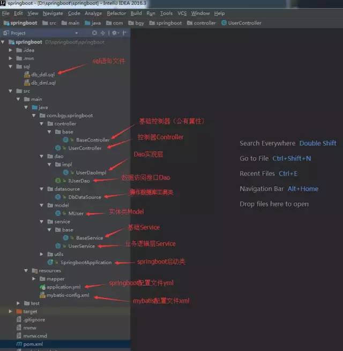Open the Navigate menu
The height and width of the screenshot is (351, 343).
53,13
